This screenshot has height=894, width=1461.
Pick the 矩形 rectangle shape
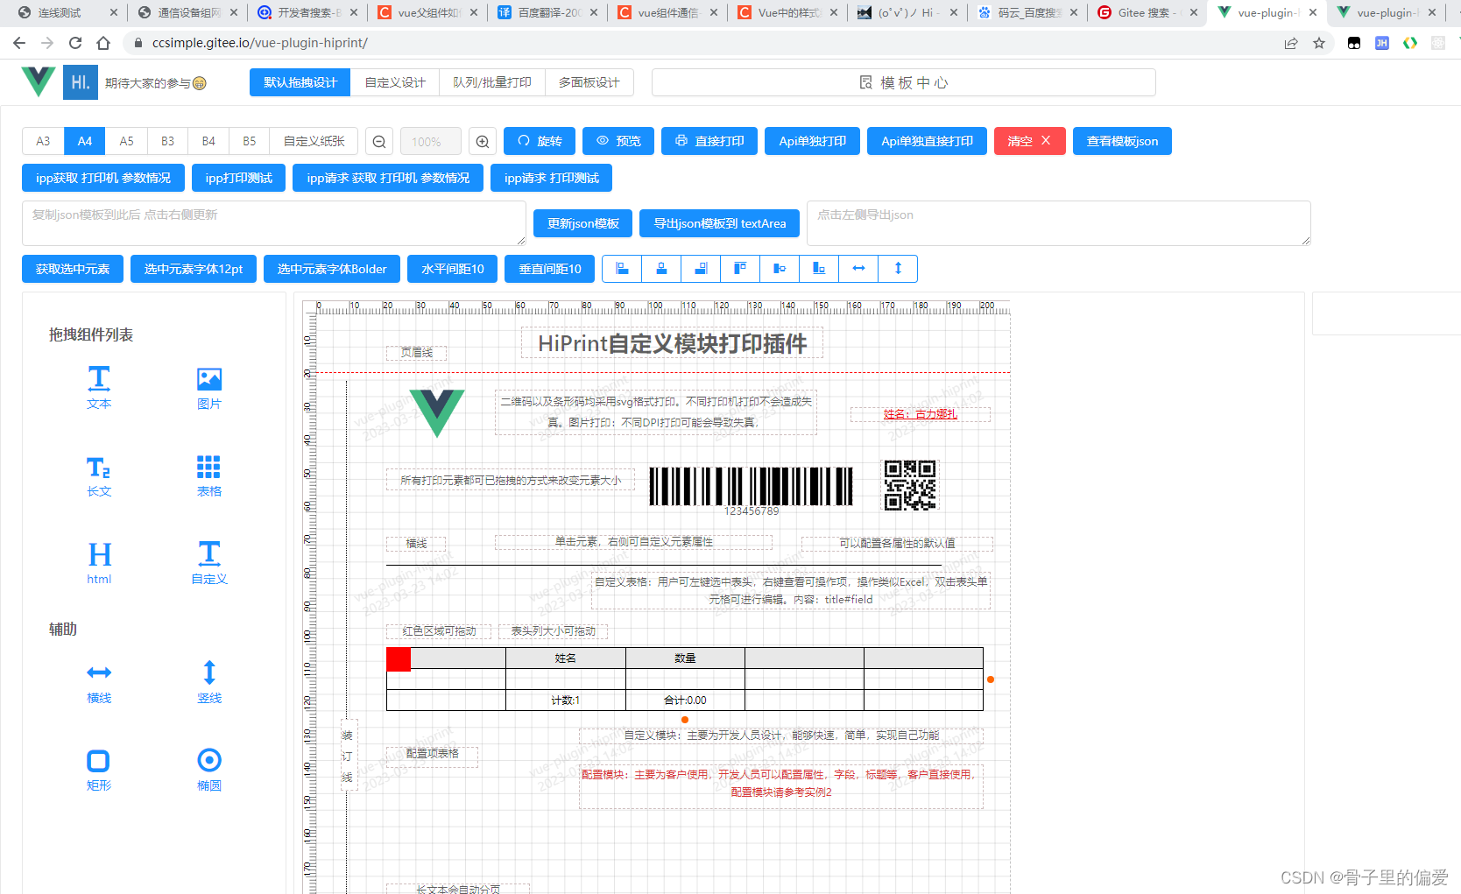pos(99,770)
